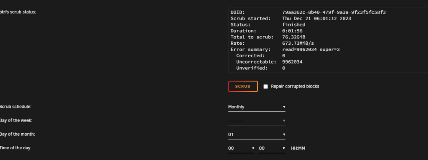The image size is (428, 160).
Task: Click the btrfs scrub status label
Action: click(18, 12)
